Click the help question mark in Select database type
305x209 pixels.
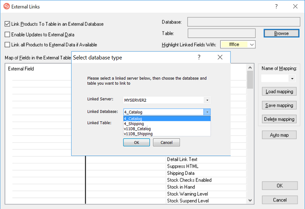click(199, 57)
